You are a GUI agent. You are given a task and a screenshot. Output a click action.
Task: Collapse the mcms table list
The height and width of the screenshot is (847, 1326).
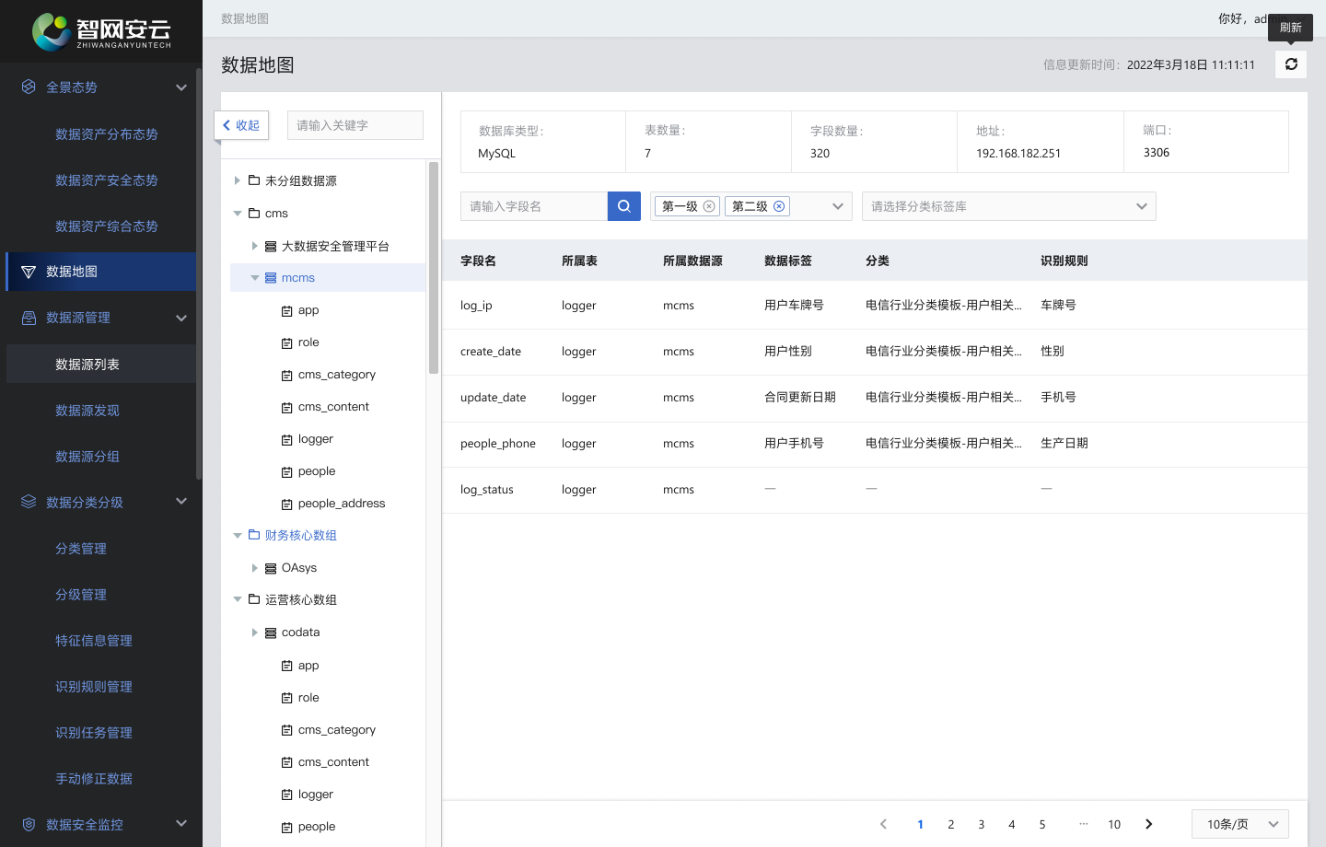pos(255,277)
